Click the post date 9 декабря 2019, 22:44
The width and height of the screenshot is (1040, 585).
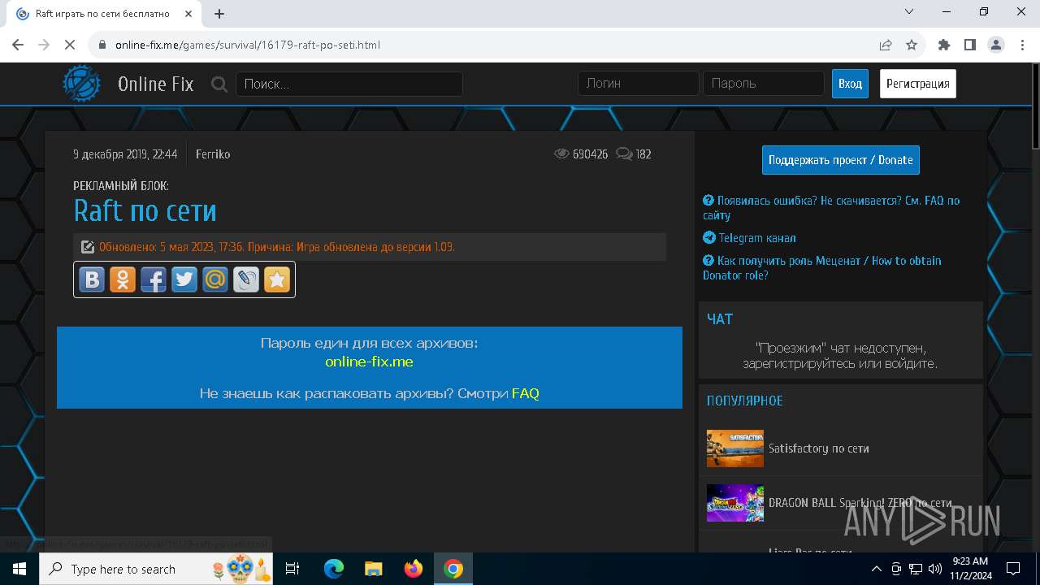(125, 154)
